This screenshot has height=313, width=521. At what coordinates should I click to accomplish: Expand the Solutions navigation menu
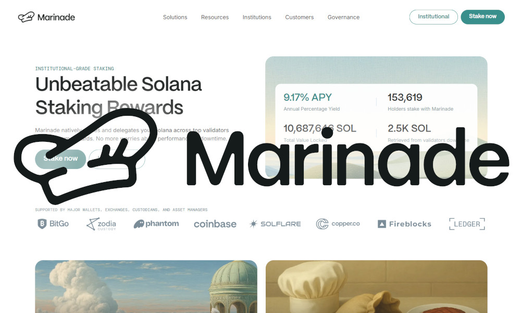pos(175,17)
